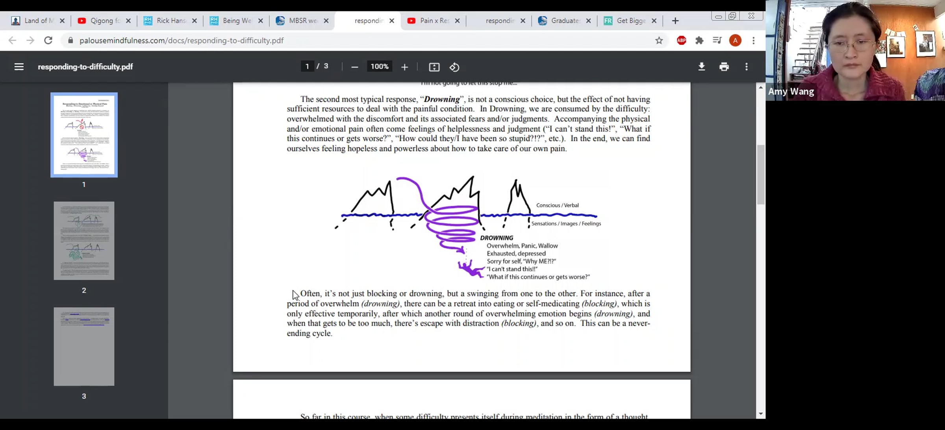Bookmark this page with the star icon
Screen dimensions: 945x430
coord(659,41)
